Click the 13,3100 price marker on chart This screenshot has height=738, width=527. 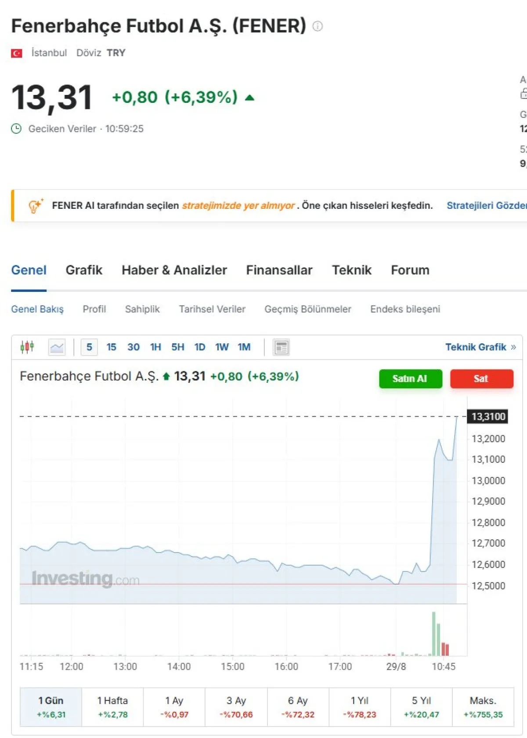[x=488, y=416]
